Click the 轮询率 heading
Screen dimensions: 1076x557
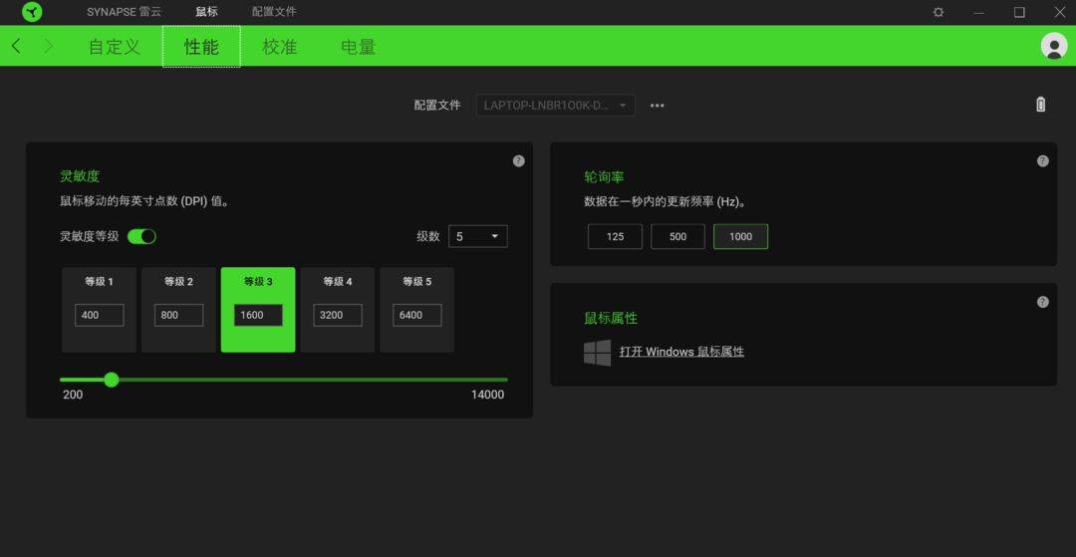604,176
